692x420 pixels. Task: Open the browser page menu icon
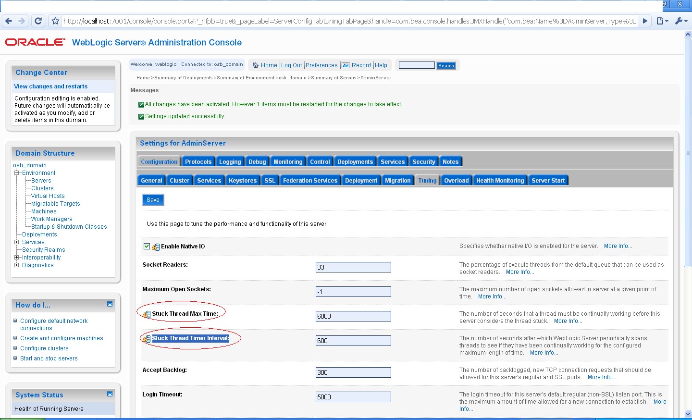tap(662, 21)
